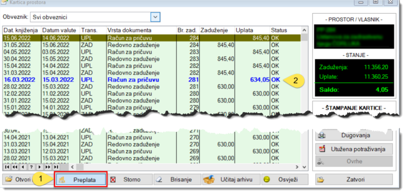
Task: Click the Zatvori folder icon
Action: point(321,180)
